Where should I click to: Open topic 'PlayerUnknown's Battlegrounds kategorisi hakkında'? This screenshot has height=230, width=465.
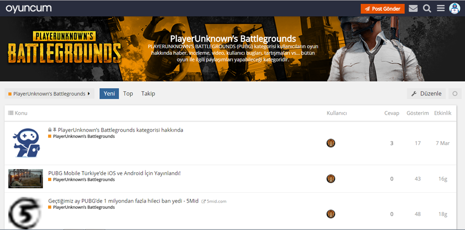[120, 130]
